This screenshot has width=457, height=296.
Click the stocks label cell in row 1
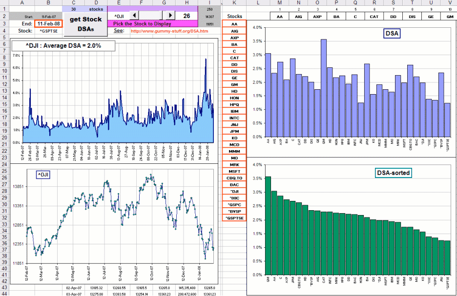point(96,9)
